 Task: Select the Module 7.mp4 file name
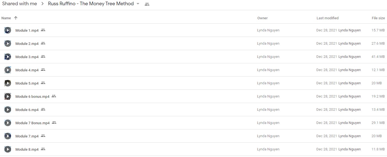27,136
